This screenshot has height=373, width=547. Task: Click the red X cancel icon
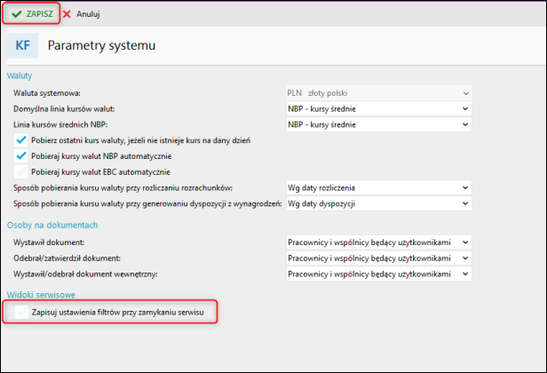(67, 14)
